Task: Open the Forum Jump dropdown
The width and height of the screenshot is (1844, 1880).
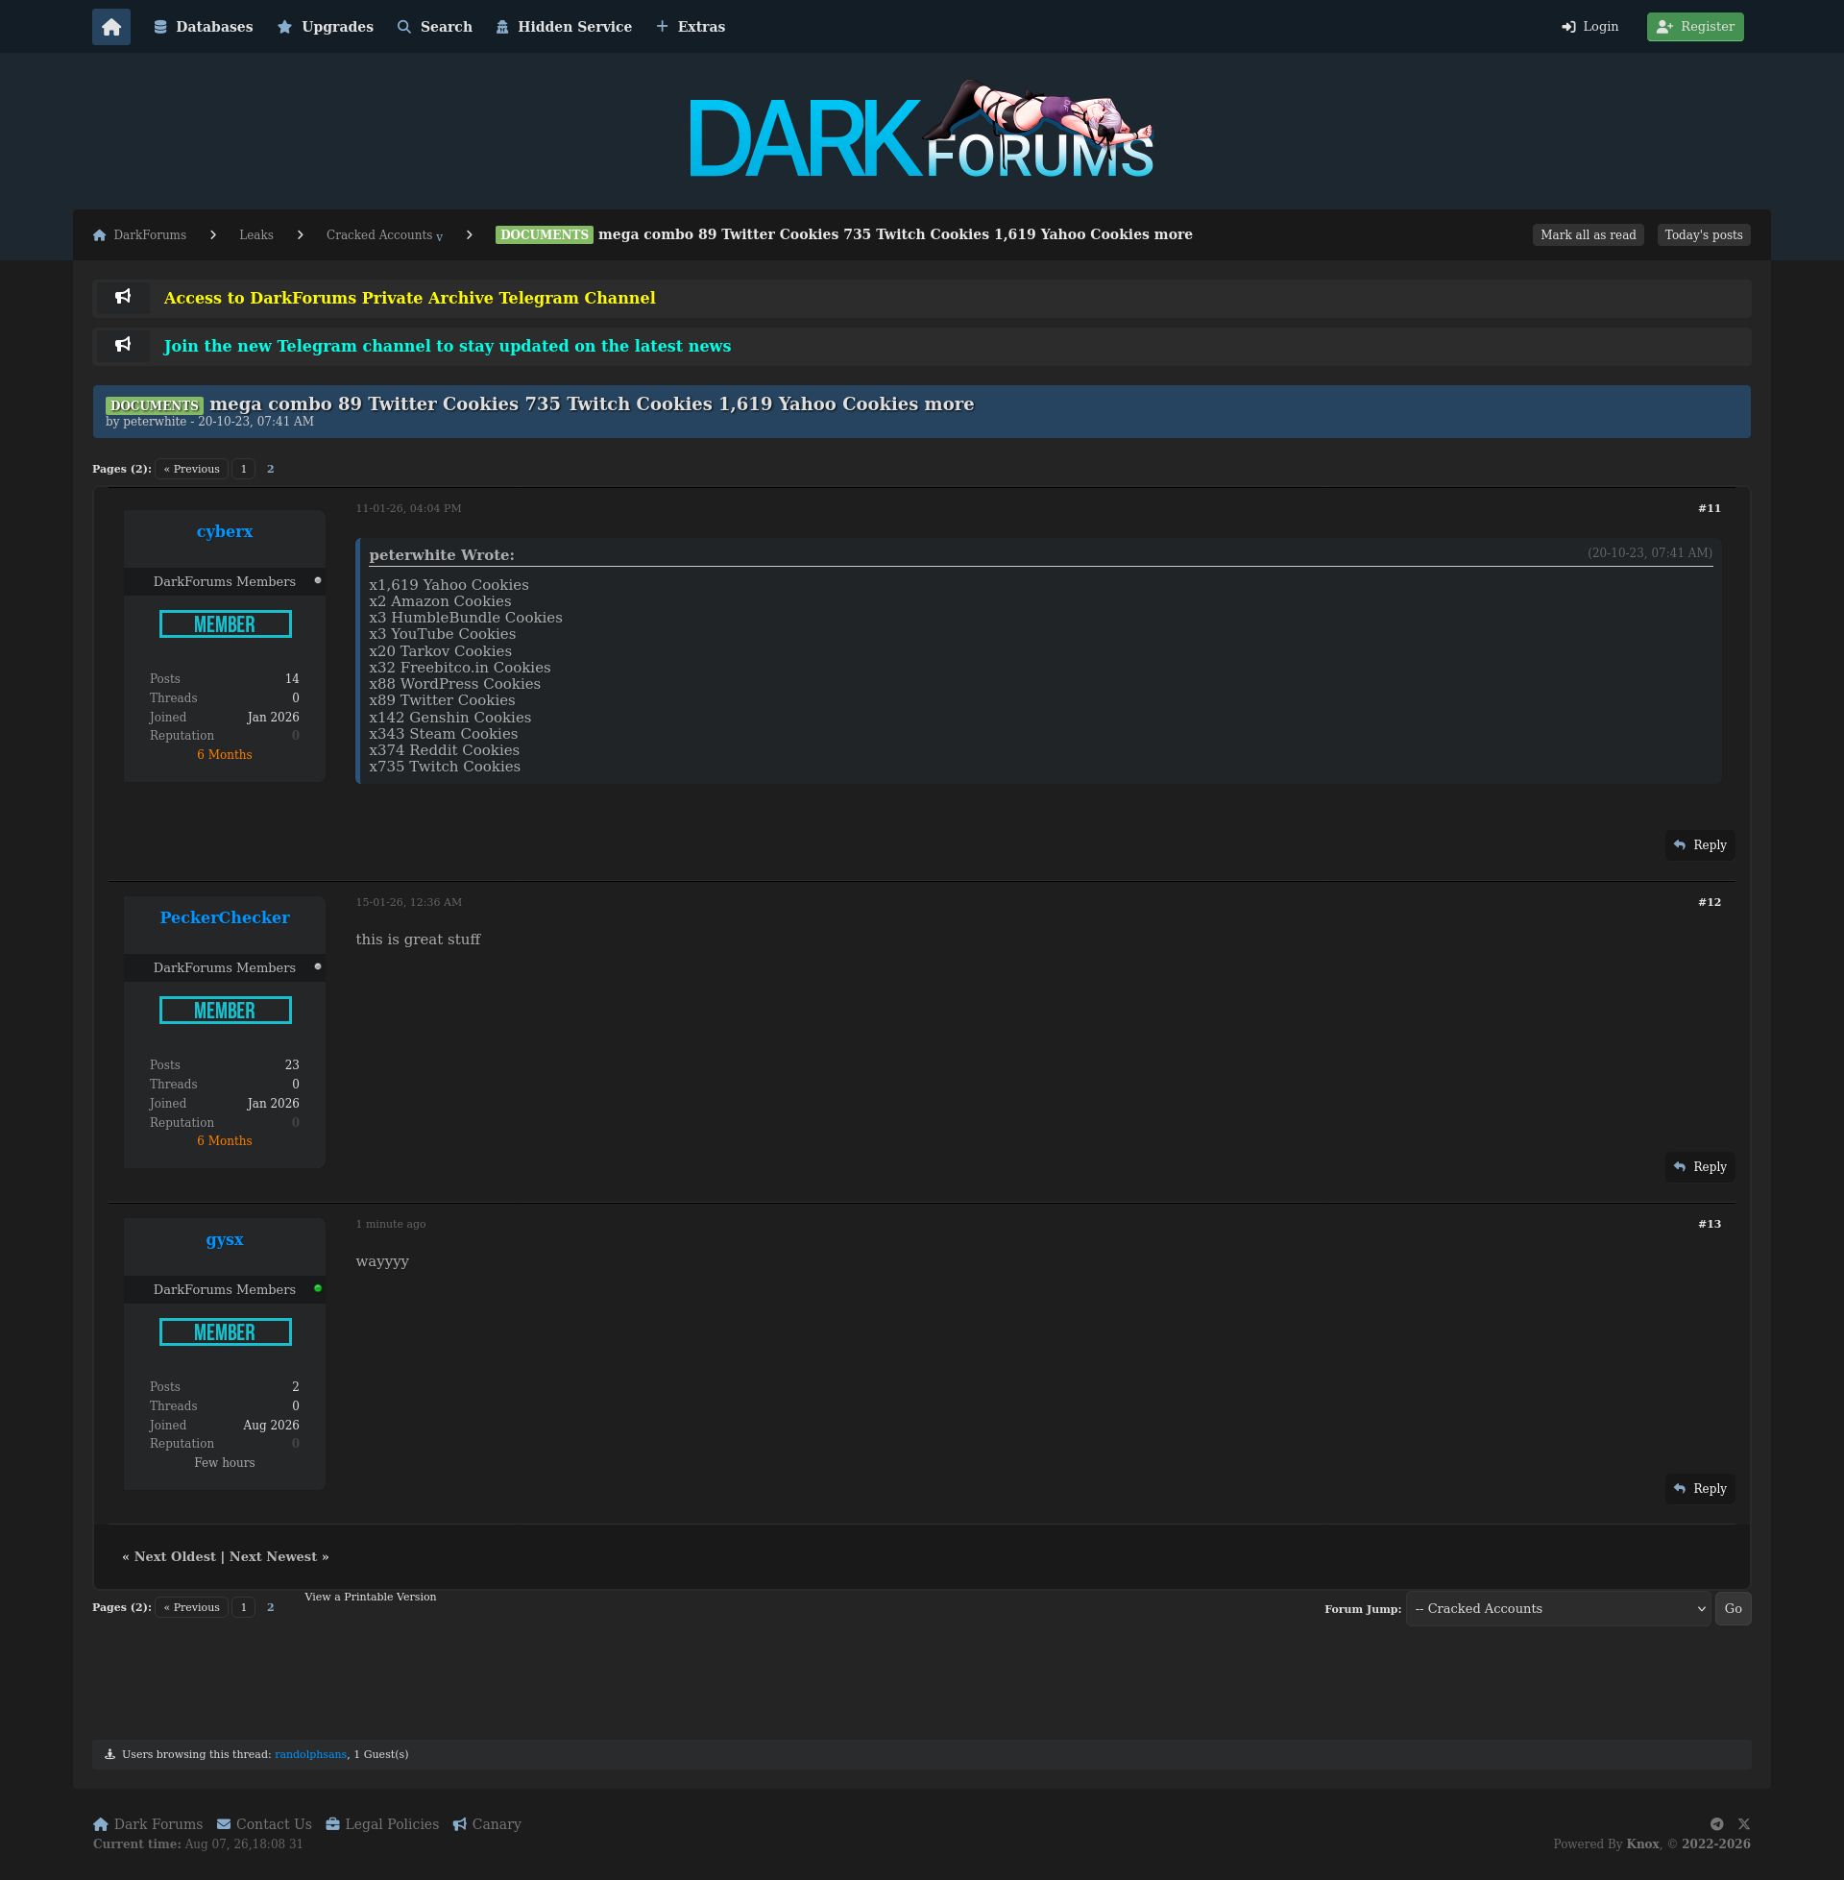Action: [x=1559, y=1609]
